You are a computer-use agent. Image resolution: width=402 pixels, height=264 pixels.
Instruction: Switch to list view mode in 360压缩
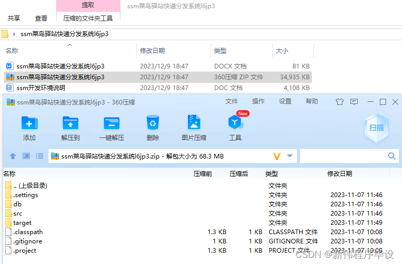40,156
